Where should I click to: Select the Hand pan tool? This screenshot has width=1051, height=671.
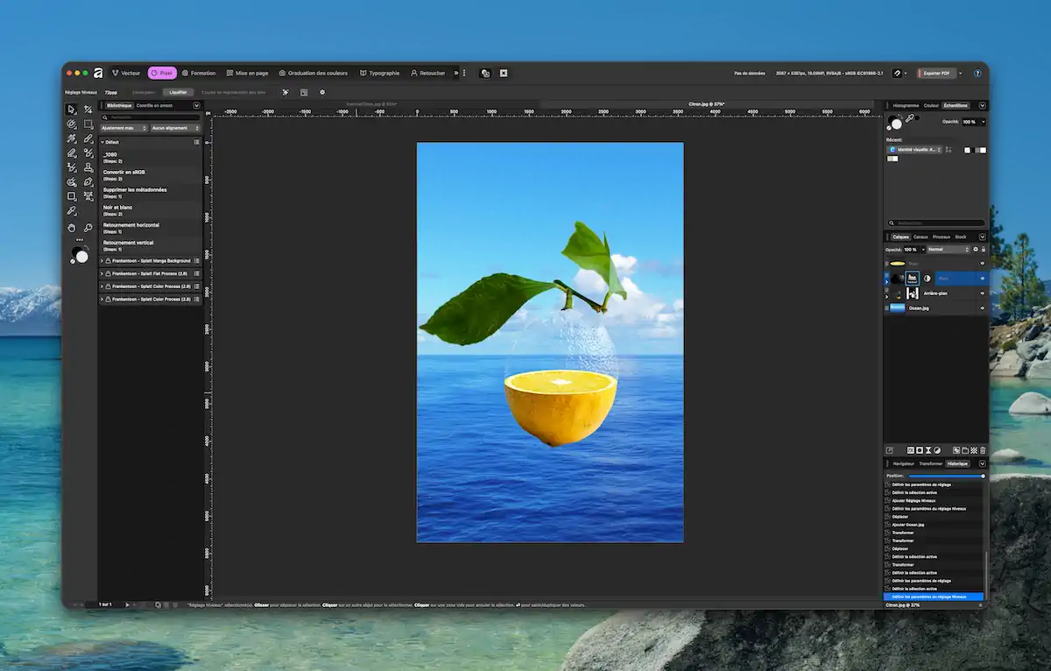pyautogui.click(x=72, y=227)
